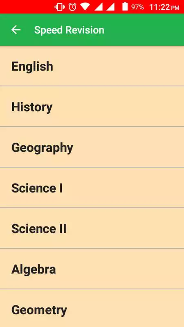Tap blank space right of Science I
This screenshot has height=327, width=184.
[x=123, y=188]
